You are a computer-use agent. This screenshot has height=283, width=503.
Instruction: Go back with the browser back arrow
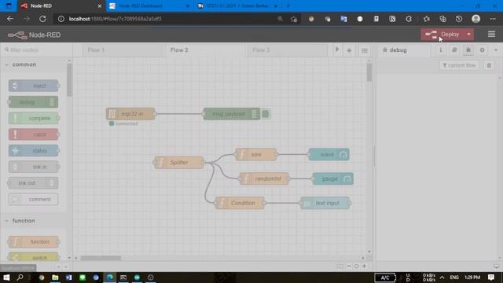click(x=10, y=19)
